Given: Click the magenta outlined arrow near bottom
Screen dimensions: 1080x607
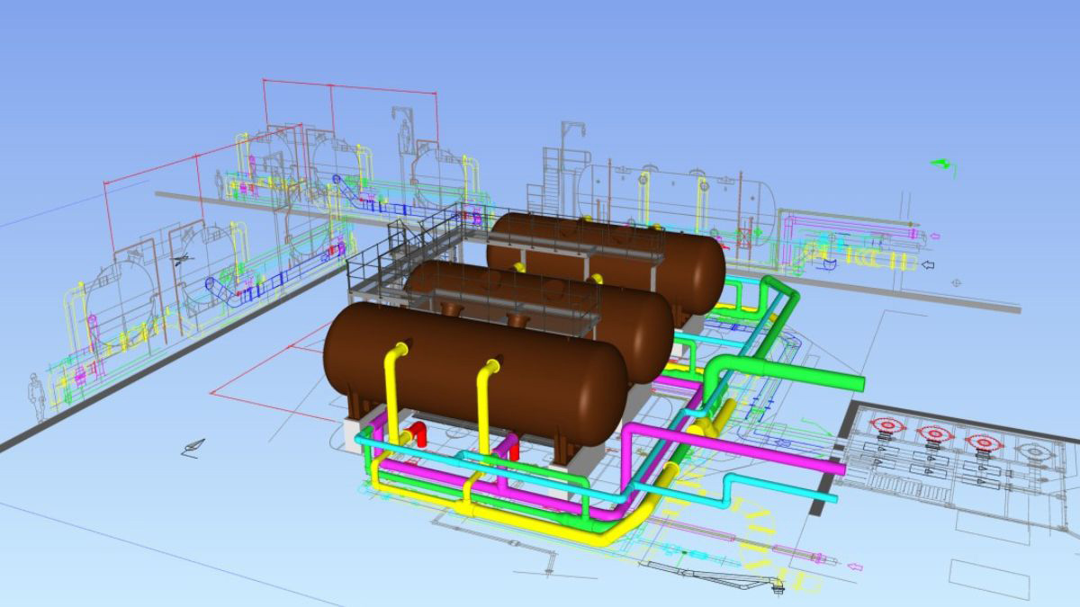Looking at the screenshot, I should click(855, 567).
